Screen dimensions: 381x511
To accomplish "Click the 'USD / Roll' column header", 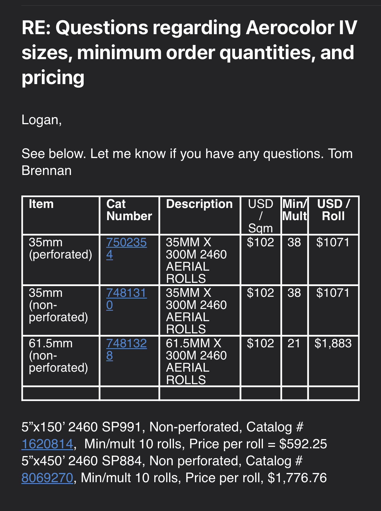I will [x=333, y=210].
